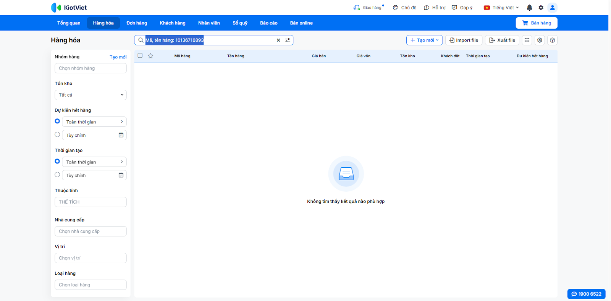Open settings gear in top header
The width and height of the screenshot is (611, 301).
(x=541, y=8)
